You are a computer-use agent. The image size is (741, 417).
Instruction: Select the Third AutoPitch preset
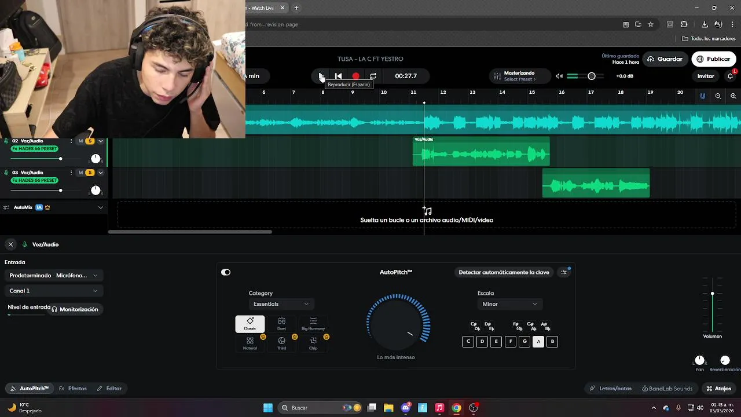[x=281, y=343]
